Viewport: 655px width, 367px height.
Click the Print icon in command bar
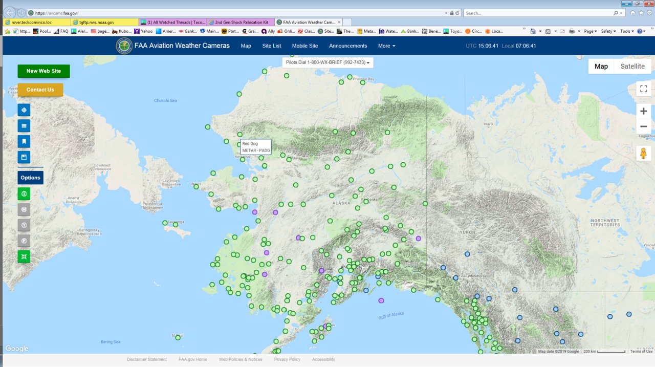click(x=572, y=31)
